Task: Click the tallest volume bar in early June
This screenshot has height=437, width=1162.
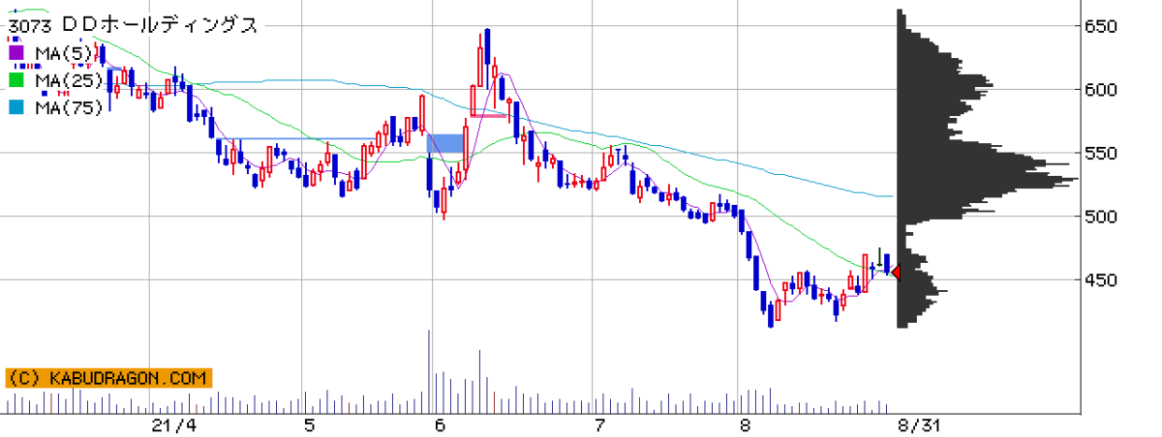Action: click(429, 372)
